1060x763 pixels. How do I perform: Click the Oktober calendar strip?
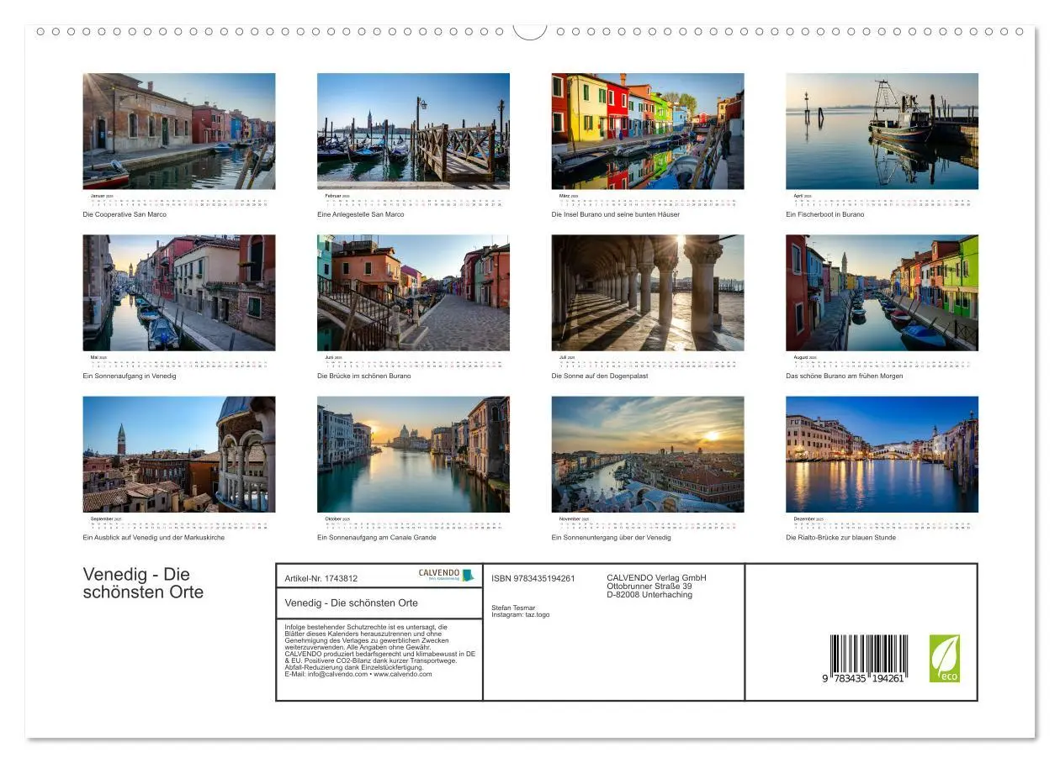click(x=413, y=524)
